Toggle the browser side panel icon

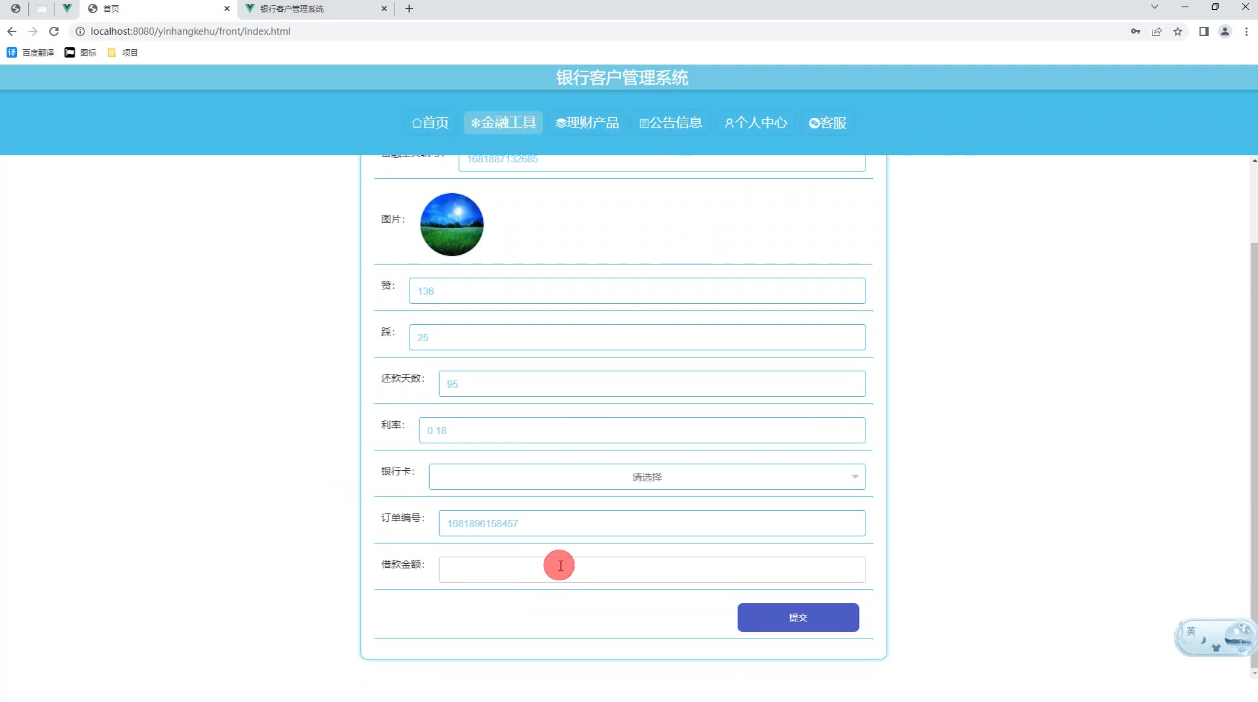1204,31
